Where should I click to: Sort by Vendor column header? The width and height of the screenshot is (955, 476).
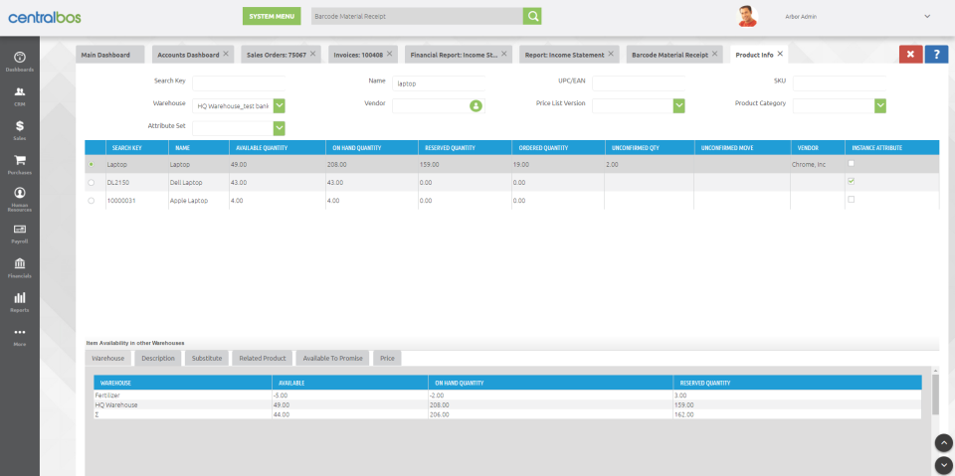(818, 148)
